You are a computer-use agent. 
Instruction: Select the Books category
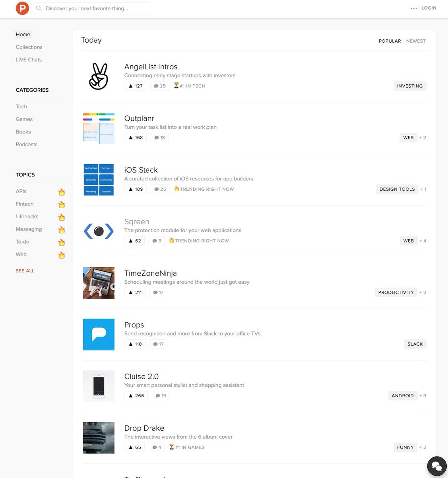(23, 132)
